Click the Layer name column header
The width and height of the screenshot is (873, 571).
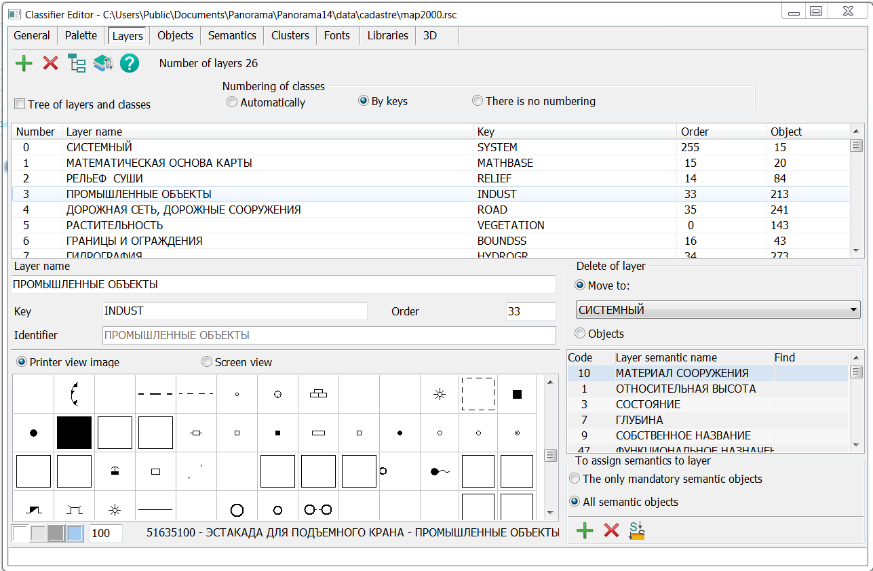point(268,132)
